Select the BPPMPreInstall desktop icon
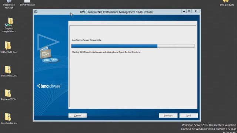 coord(27,3)
